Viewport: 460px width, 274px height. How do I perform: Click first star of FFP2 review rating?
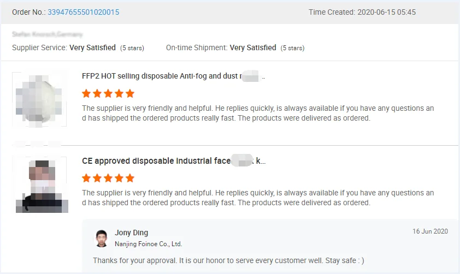[x=86, y=93]
